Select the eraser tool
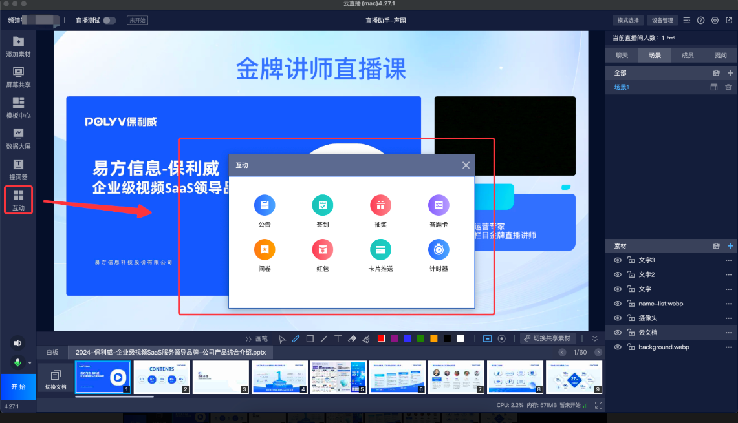738x423 pixels. coord(352,339)
